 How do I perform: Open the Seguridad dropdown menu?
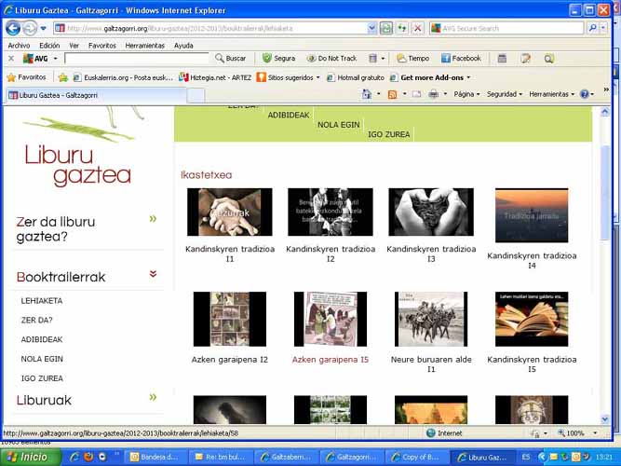[x=505, y=94]
